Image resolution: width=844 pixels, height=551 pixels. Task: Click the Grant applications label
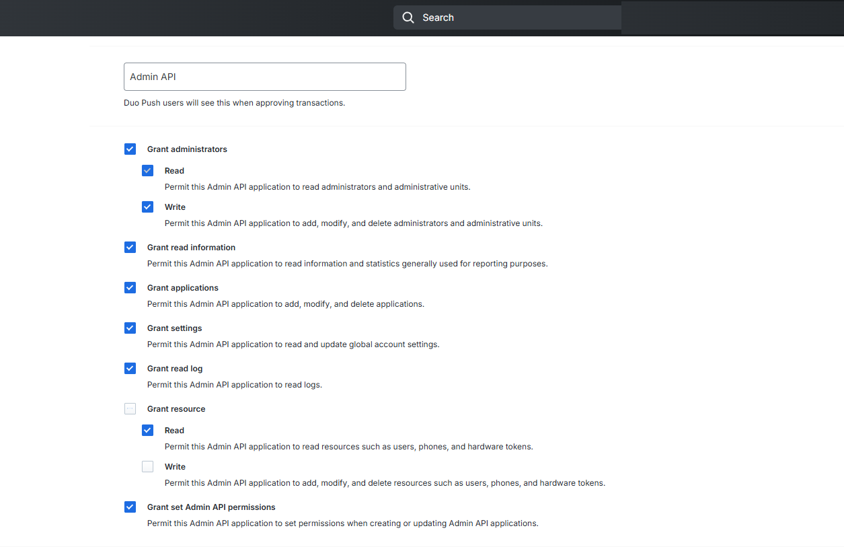183,288
